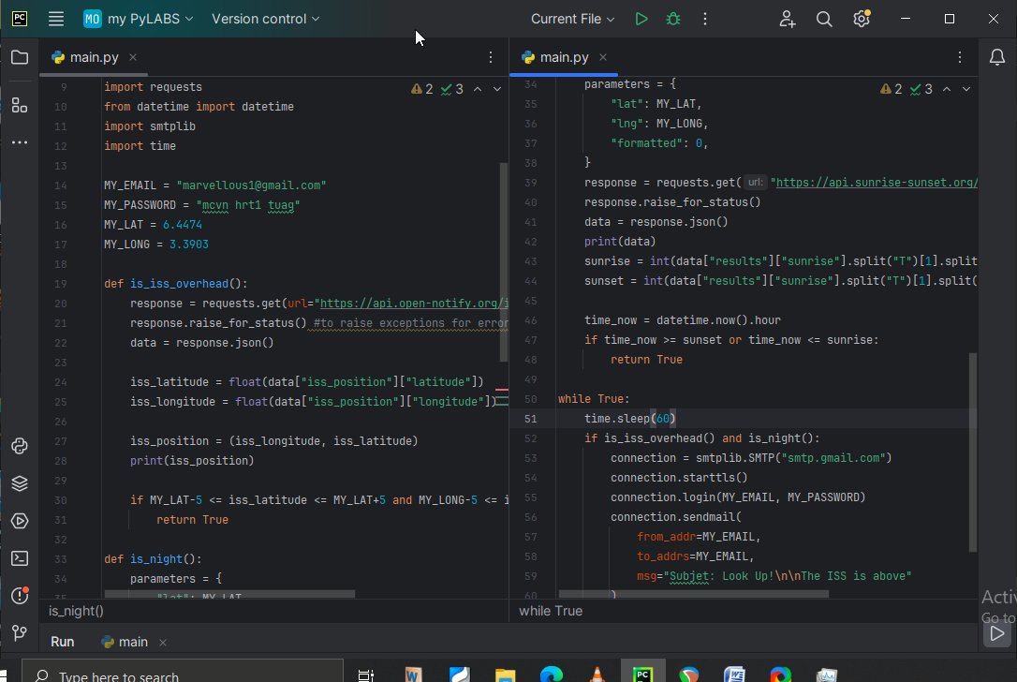Open the main menu hamburger icon

[x=56, y=19]
